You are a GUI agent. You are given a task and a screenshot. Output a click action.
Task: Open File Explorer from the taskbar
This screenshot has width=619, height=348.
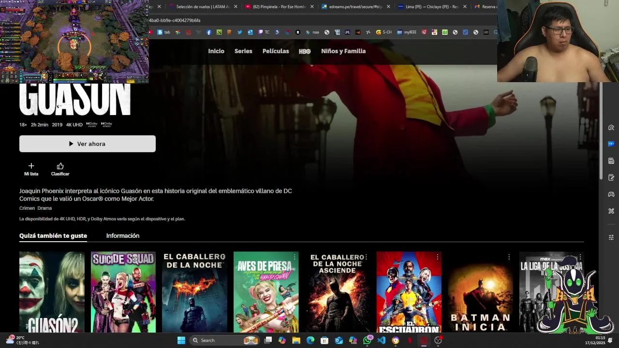point(296,340)
